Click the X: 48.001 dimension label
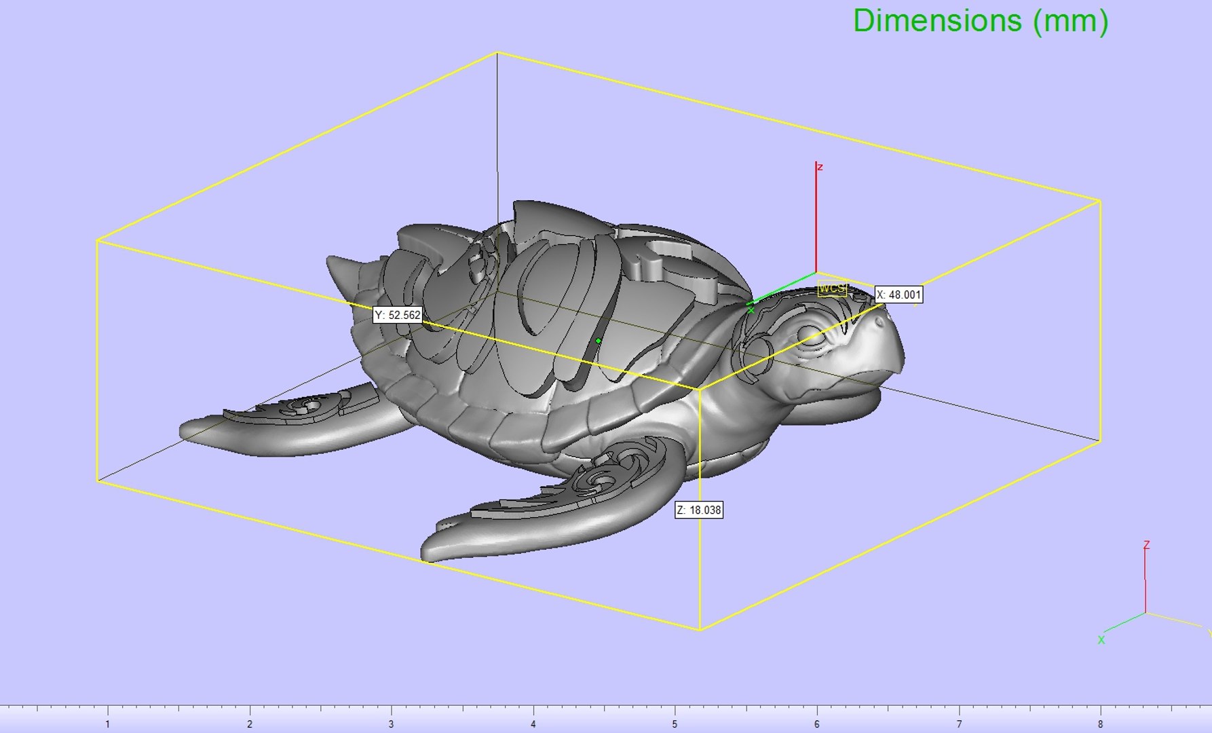 point(898,295)
